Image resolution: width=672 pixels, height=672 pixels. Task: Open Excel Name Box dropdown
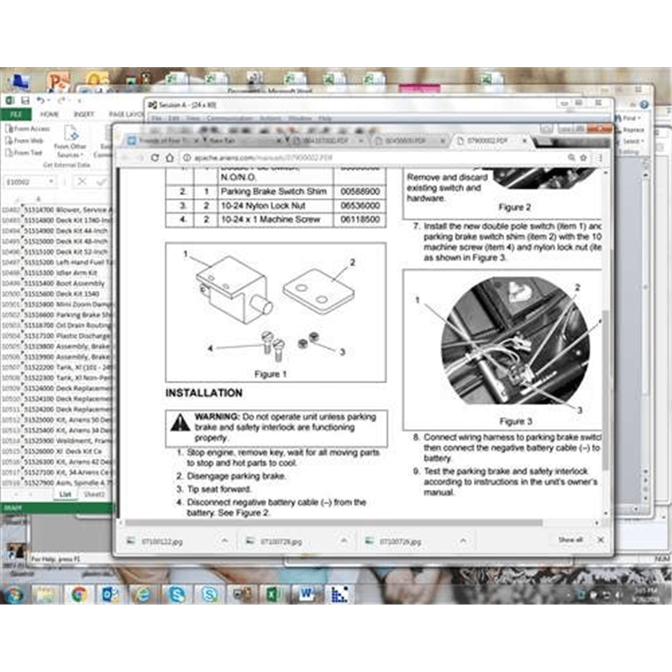[x=51, y=181]
